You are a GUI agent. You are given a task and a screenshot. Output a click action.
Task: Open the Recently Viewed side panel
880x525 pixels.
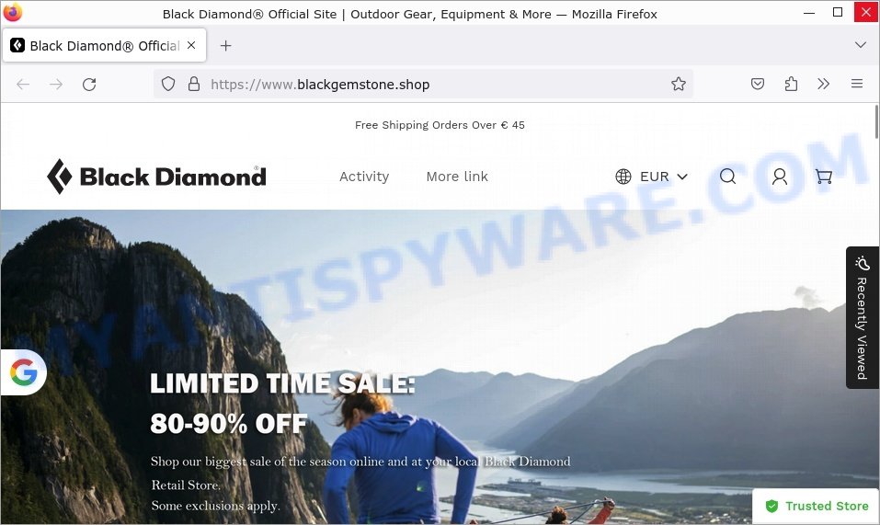pyautogui.click(x=863, y=317)
